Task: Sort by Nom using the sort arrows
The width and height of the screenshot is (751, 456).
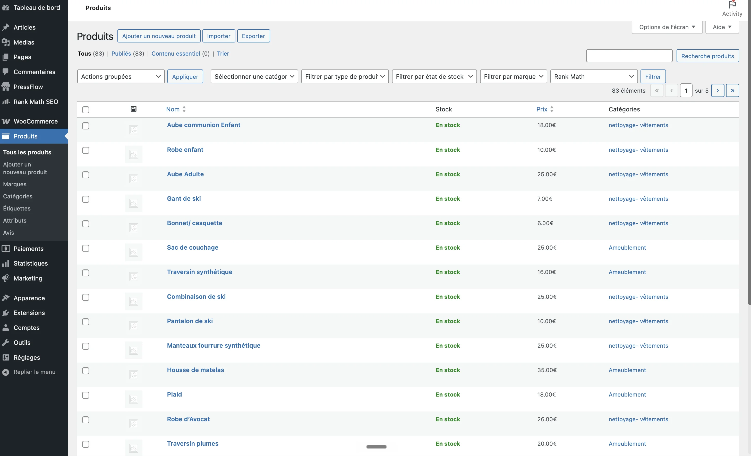Action: point(184,109)
